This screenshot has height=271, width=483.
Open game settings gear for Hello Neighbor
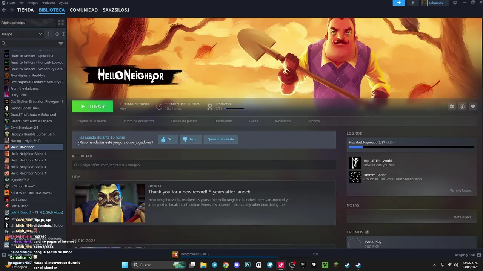452,107
